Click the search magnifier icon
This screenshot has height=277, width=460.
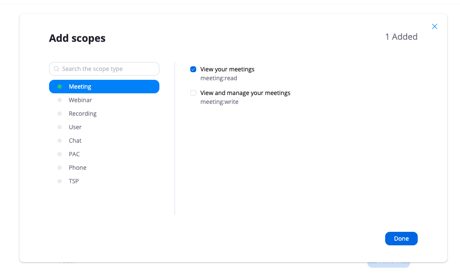click(57, 69)
